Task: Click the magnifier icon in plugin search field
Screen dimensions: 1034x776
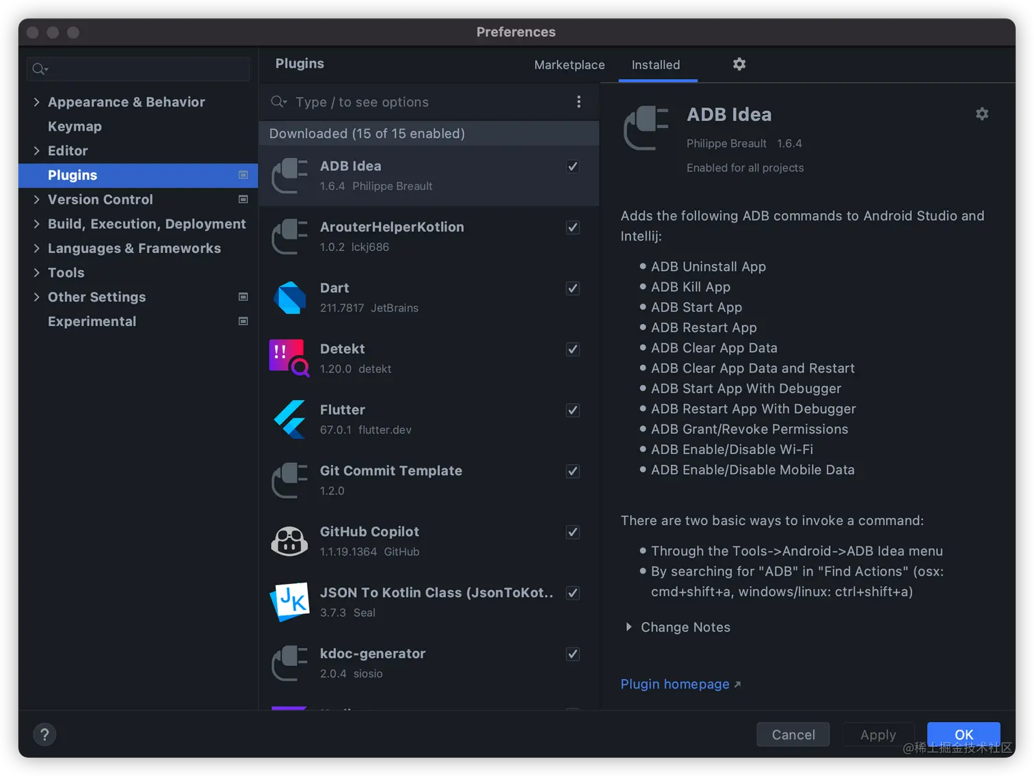Action: pyautogui.click(x=278, y=102)
